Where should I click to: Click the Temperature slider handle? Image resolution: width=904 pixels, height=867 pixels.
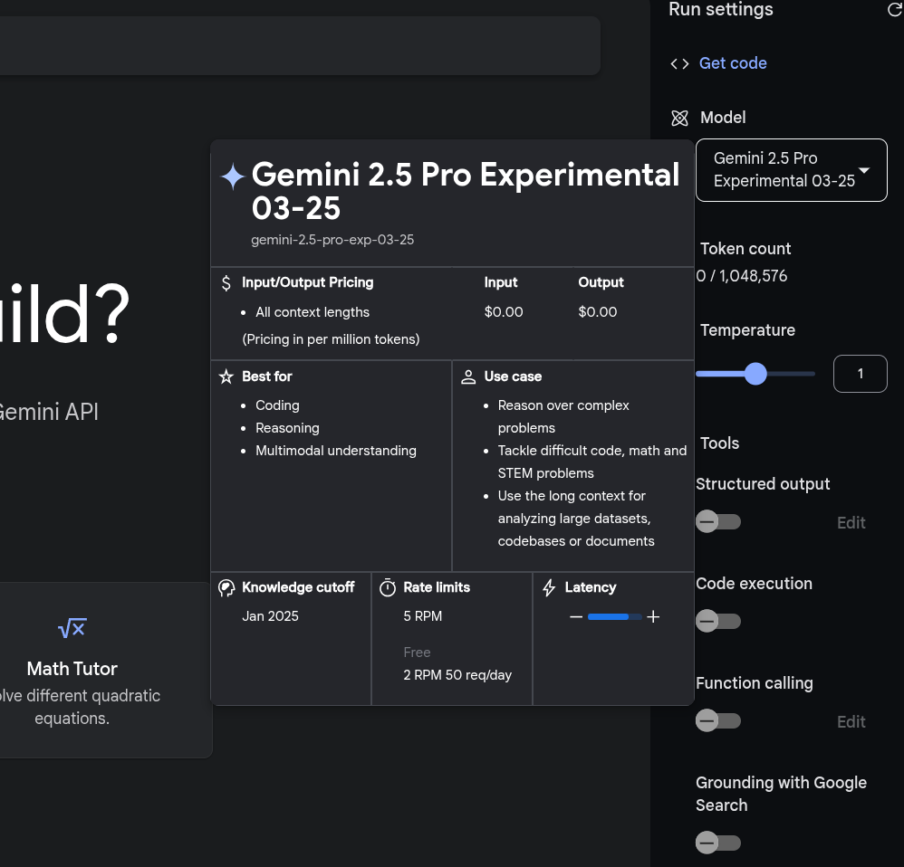point(755,374)
